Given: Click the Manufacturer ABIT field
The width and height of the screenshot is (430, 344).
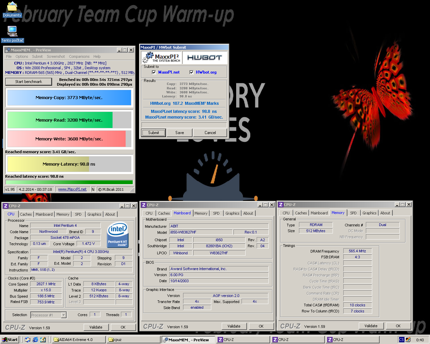Looking at the screenshot, I should [219, 226].
